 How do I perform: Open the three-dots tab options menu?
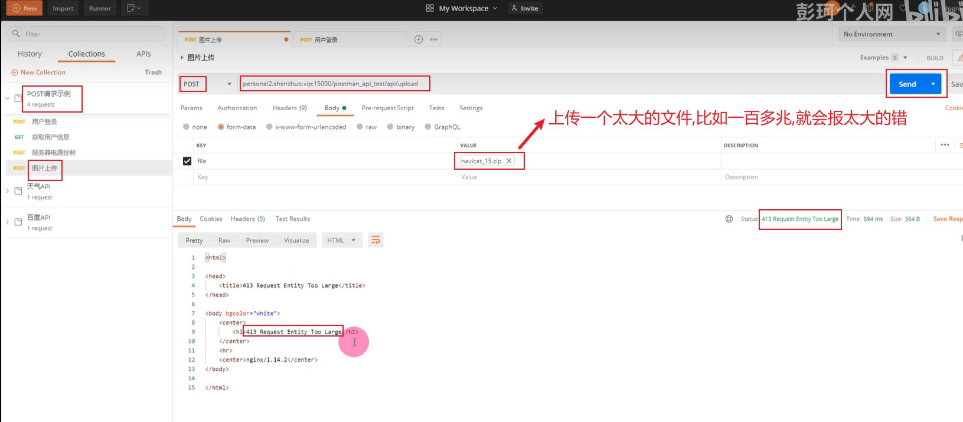[434, 39]
